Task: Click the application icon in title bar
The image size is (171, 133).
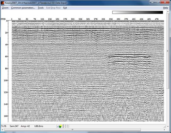Action: coord(3,3)
